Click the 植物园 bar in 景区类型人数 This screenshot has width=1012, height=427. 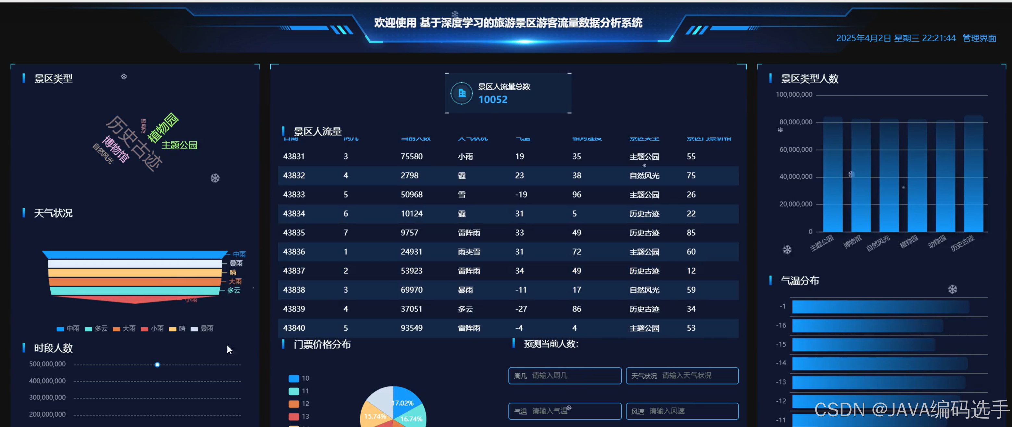(x=917, y=176)
